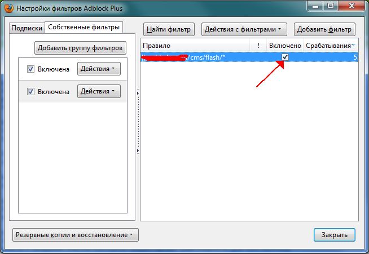Uncheck the Включено checkbox for /cms/flash/* rule
Screen dimensions: 369x254
click(285, 57)
